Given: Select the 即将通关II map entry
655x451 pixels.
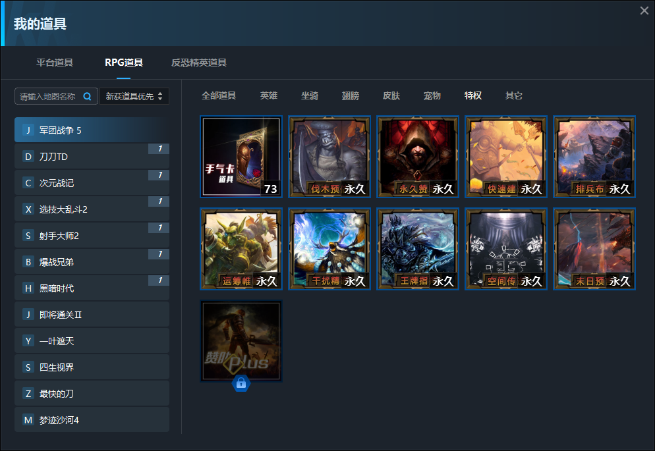Looking at the screenshot, I should (92, 314).
